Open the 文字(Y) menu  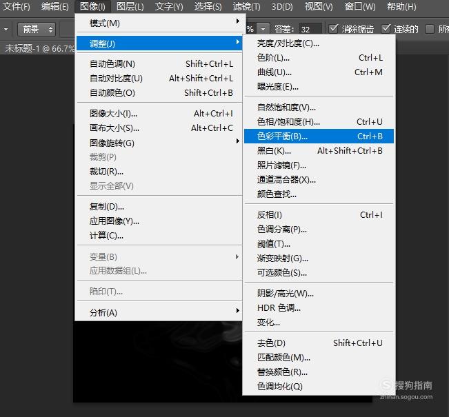(x=169, y=6)
